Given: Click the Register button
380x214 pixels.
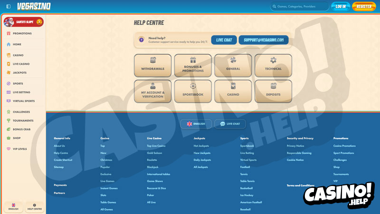Looking at the screenshot, I should coord(364,7).
